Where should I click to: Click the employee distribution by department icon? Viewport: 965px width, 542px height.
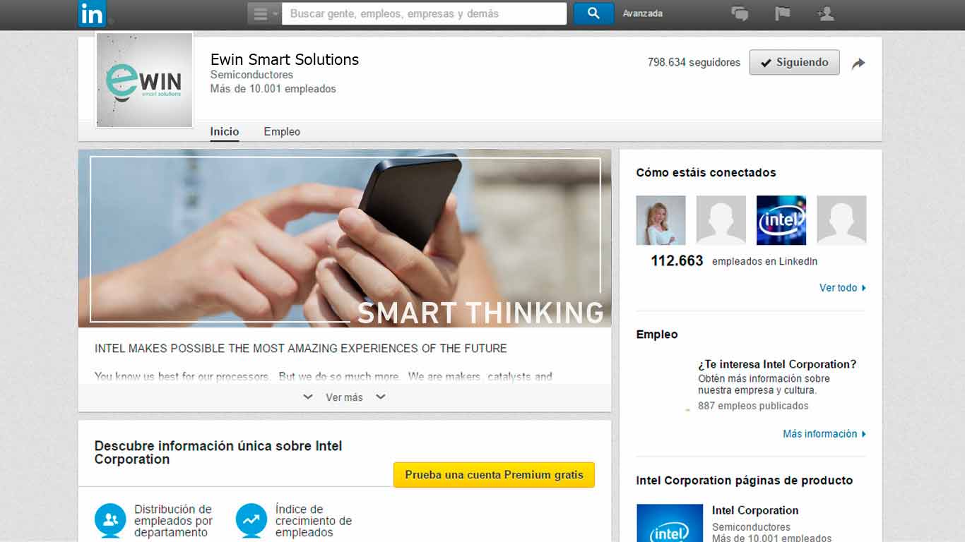click(110, 520)
